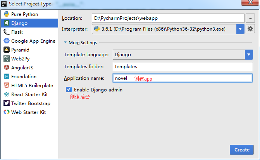
Task: Click the HTML5 Boilerplate shield icon
Action: click(x=7, y=85)
